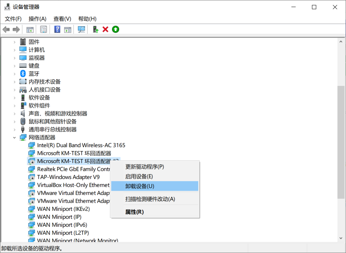
Task: Click the Intel(R) Dual Band Wireless-AC 3165 adapter icon
Action: [x=32, y=145]
